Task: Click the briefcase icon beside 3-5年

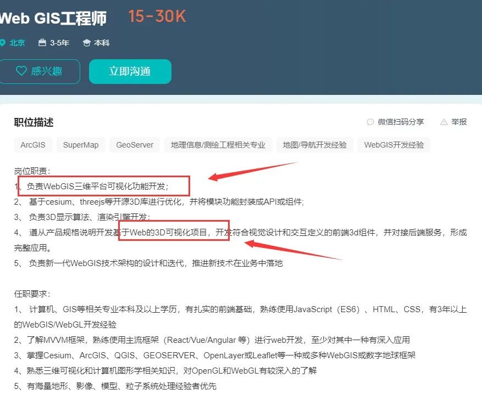Action: [42, 42]
